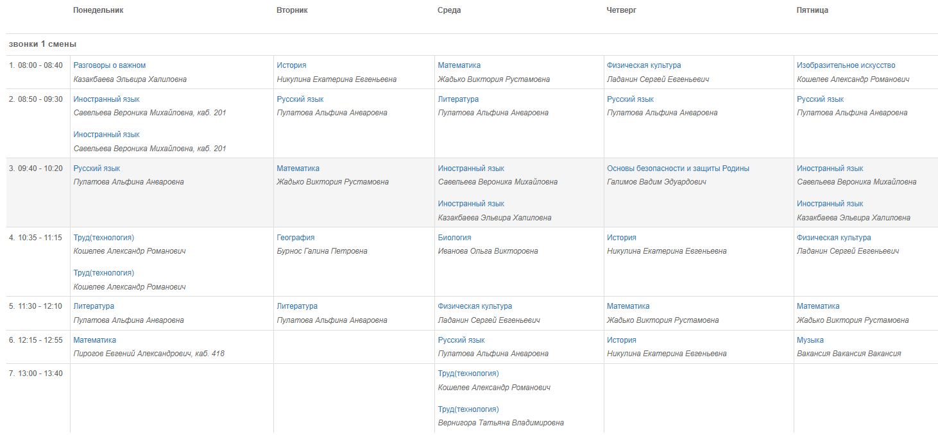Open Tuesday's Литература lesson

[x=298, y=306]
